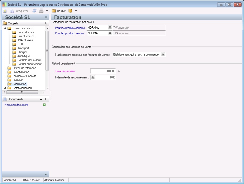Image resolution: width=244 pixels, height=184 pixels.
Task: Open the Livraison tab in the tree
Action: (18, 80)
